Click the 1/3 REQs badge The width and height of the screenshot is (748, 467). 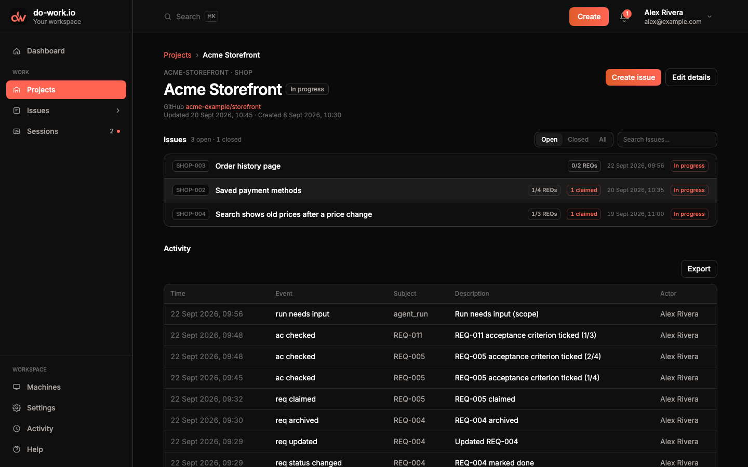(x=544, y=214)
